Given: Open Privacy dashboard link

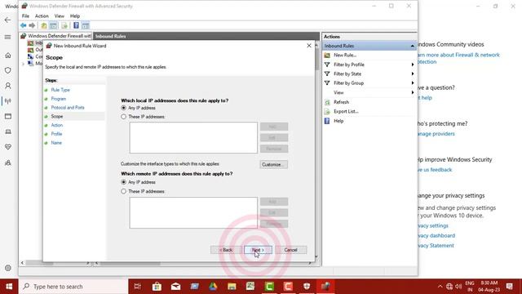Looking at the screenshot, I should 436,236.
